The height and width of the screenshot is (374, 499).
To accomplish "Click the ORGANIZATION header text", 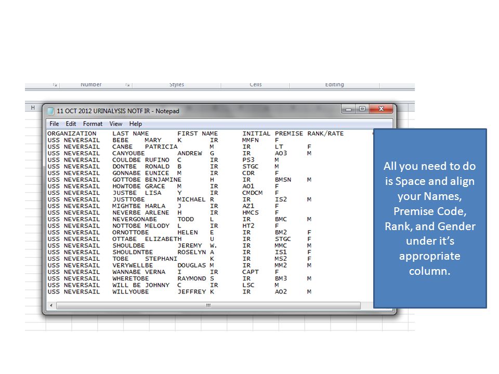I will tap(72, 133).
